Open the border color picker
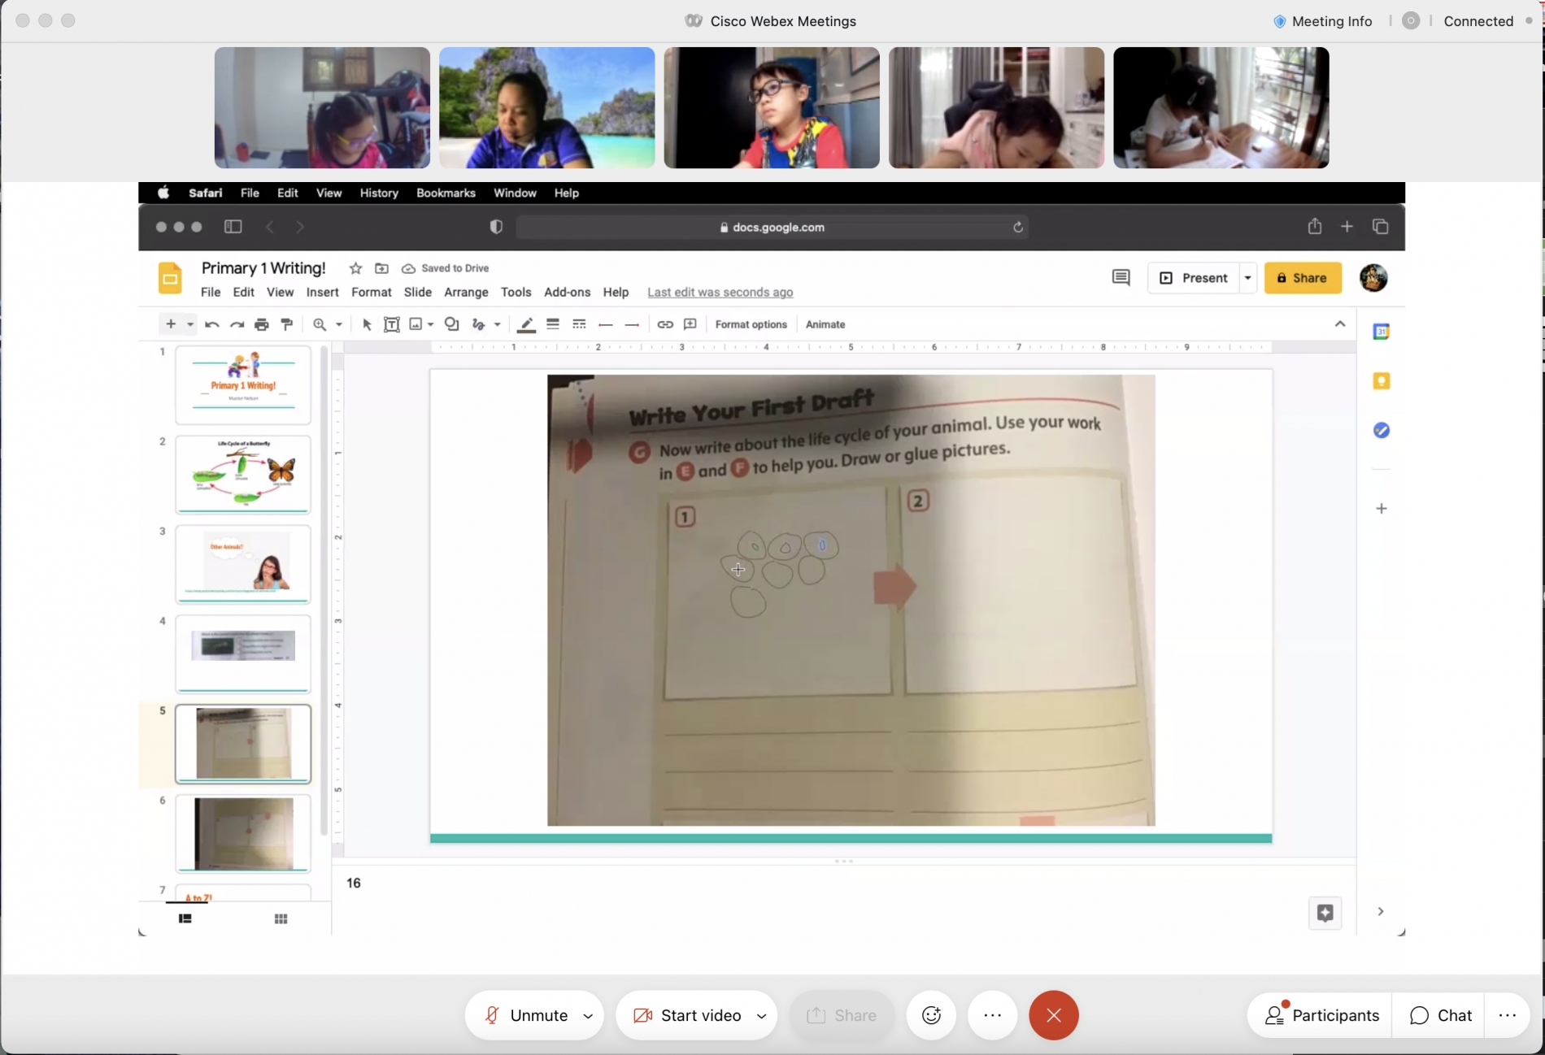This screenshot has height=1055, width=1545. 526,324
